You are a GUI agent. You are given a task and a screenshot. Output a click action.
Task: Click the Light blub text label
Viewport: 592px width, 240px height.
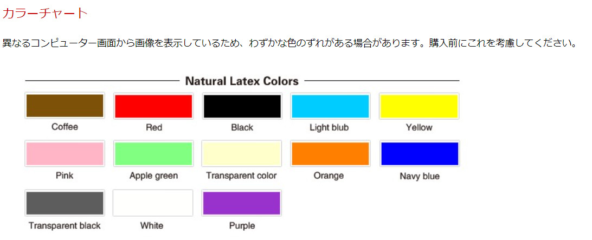(329, 127)
